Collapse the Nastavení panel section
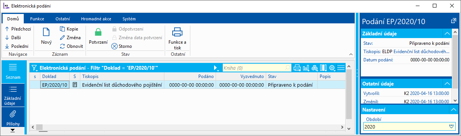Viewport: 461px width, 136px height. pos(453,110)
